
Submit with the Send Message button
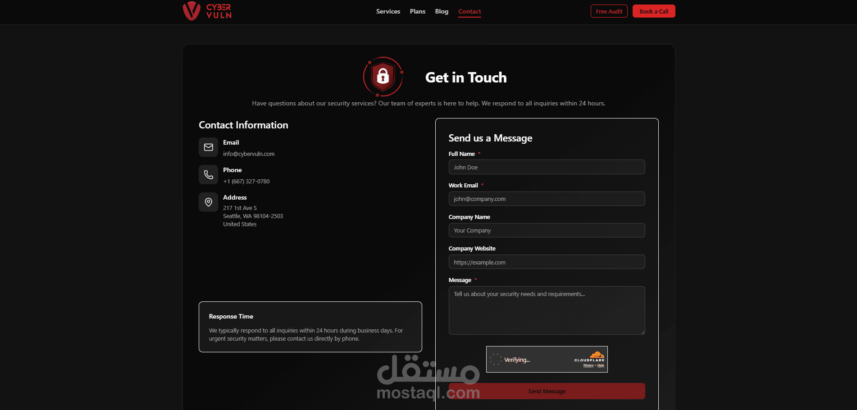coord(547,391)
